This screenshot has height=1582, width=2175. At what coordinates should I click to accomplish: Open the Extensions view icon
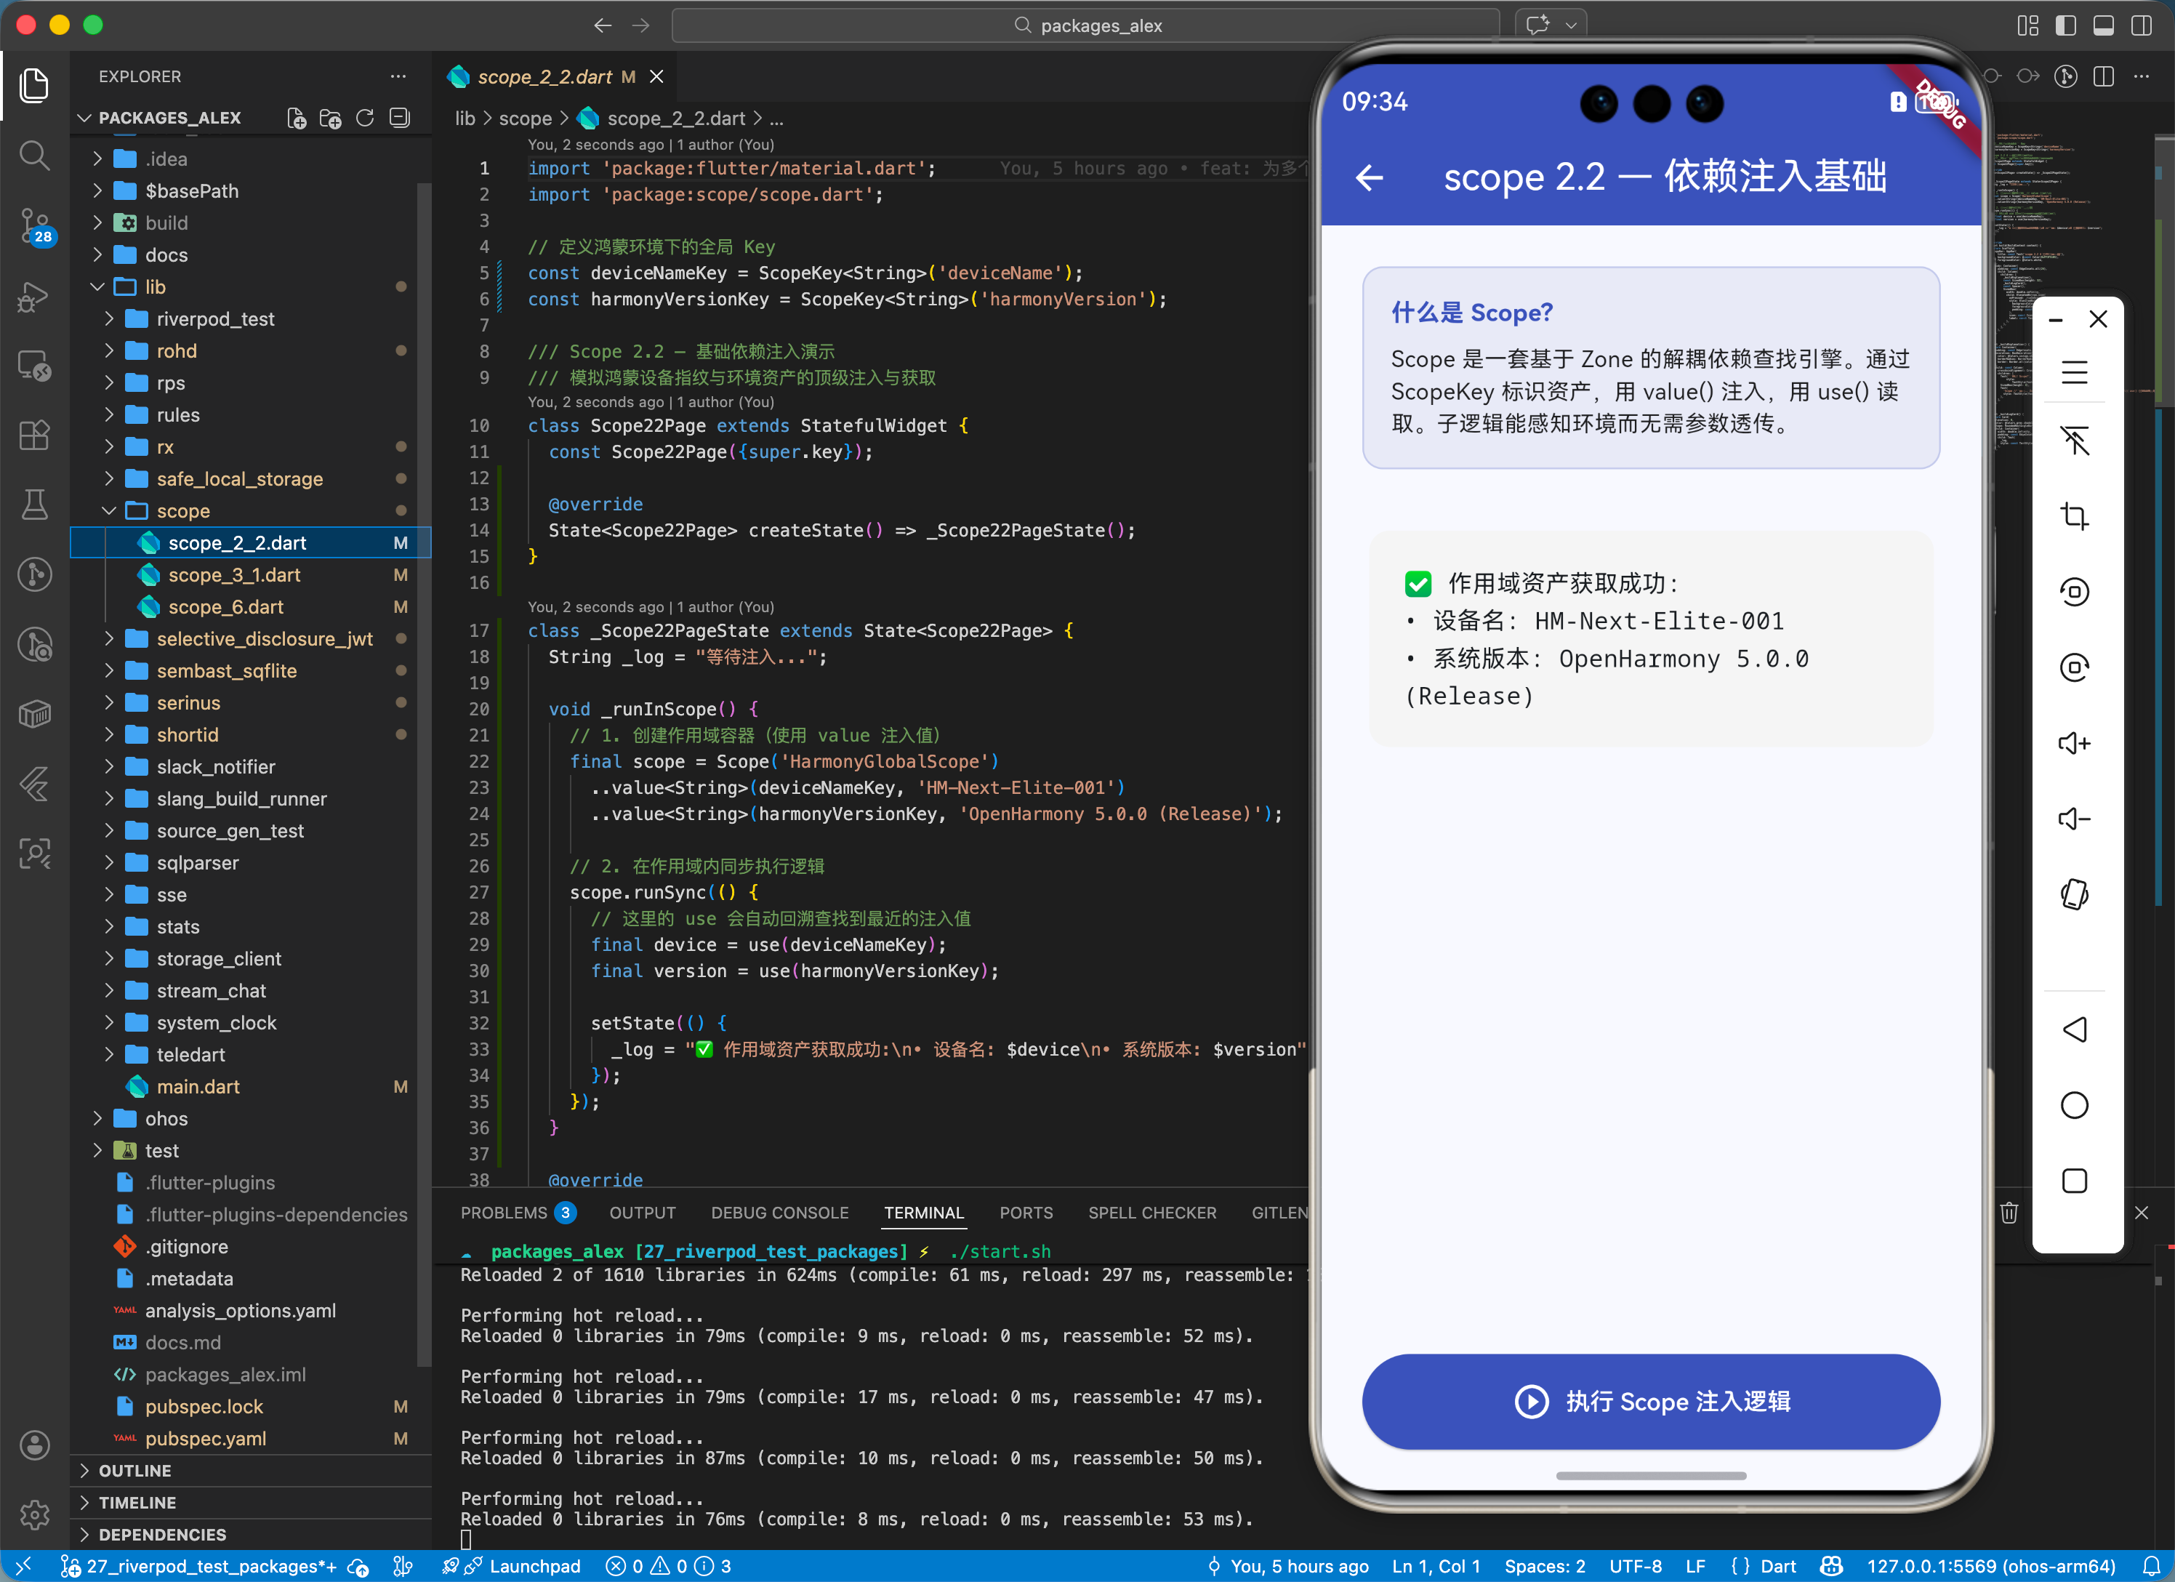point(34,435)
